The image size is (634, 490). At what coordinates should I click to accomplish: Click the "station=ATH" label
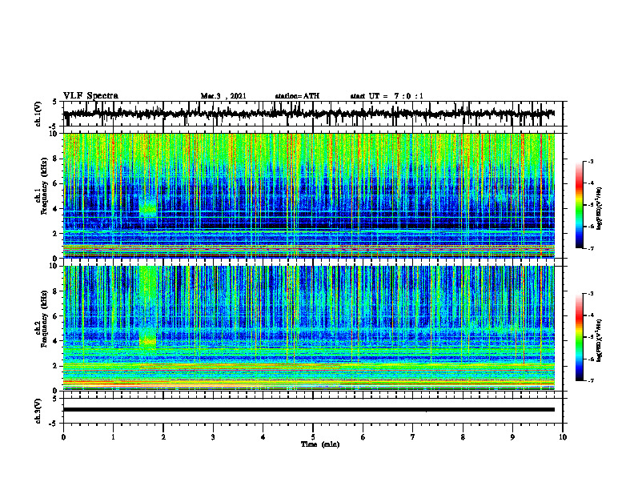297,96
